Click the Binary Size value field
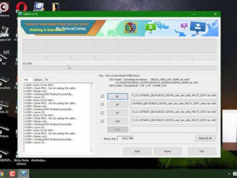 coord(125,138)
